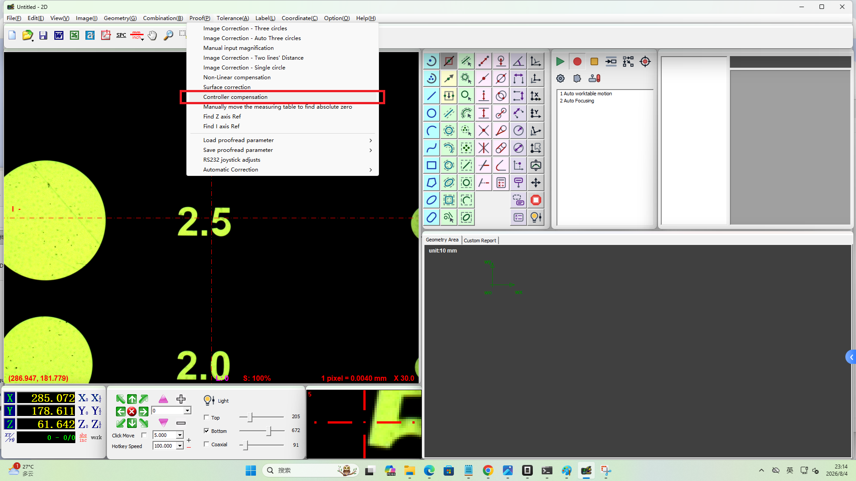The width and height of the screenshot is (856, 481).
Task: Select the Circle measuring tool
Action: (x=431, y=113)
